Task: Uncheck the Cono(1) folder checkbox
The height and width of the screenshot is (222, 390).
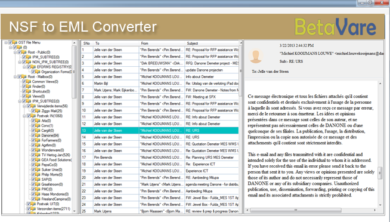Action: point(33,126)
